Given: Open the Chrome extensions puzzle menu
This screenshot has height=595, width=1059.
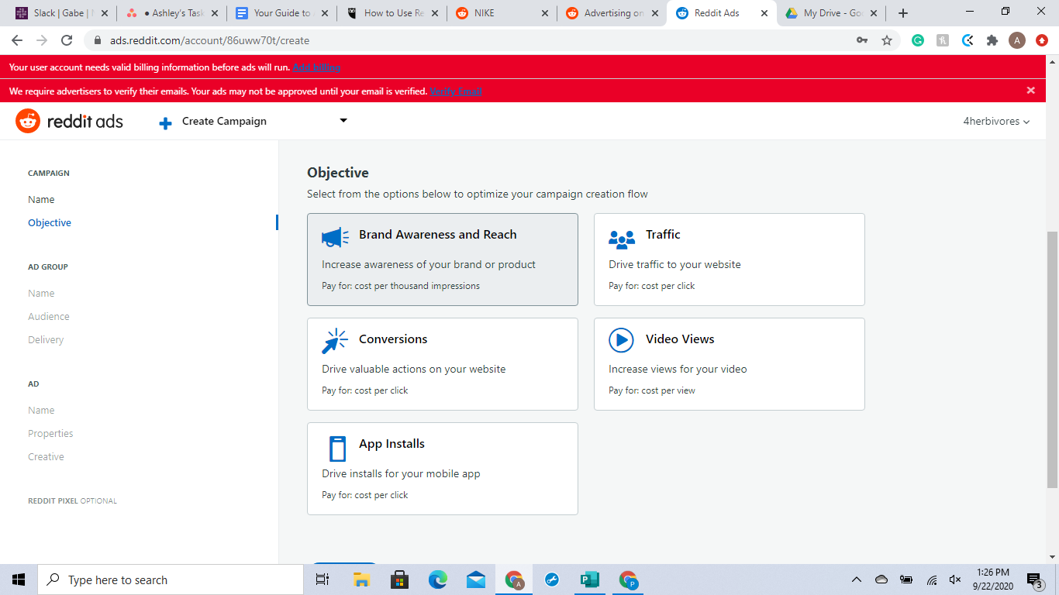Looking at the screenshot, I should 992,40.
